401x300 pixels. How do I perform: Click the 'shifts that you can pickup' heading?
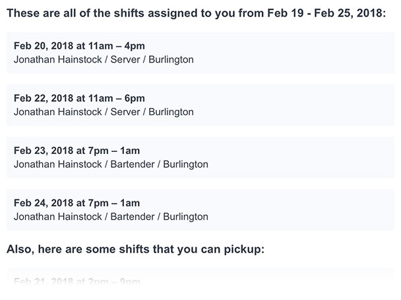136,249
